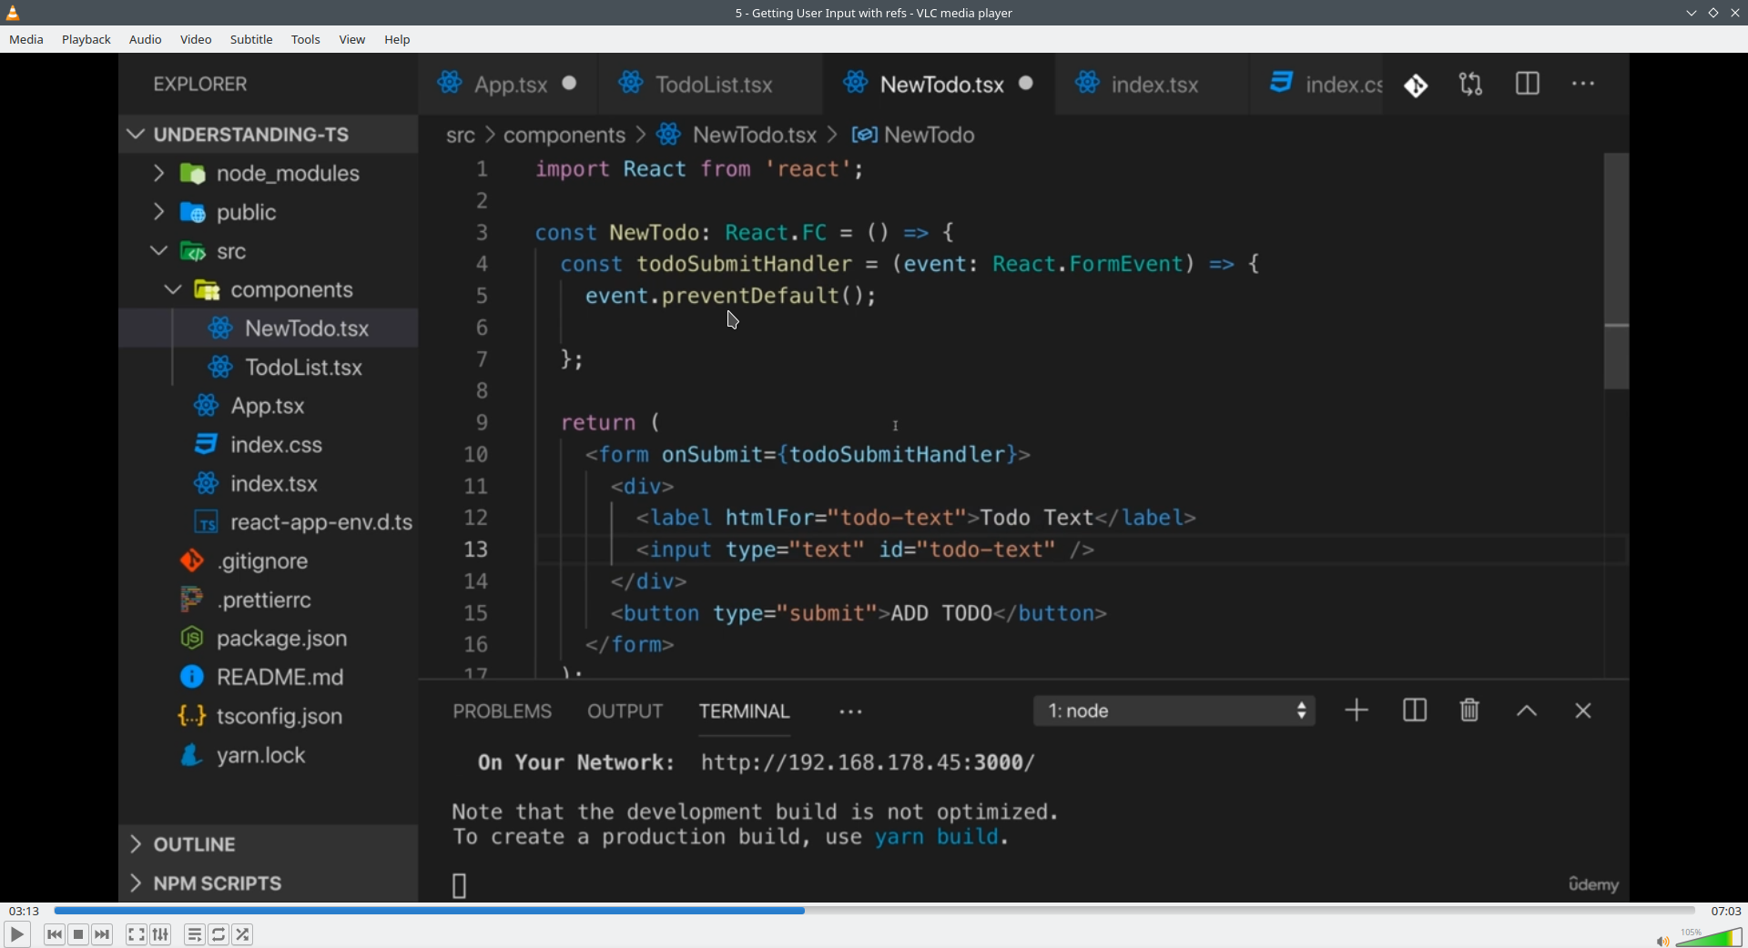Click the editor vertical scrollbar
Viewport: 1748px width, 948px height.
click(1616, 271)
